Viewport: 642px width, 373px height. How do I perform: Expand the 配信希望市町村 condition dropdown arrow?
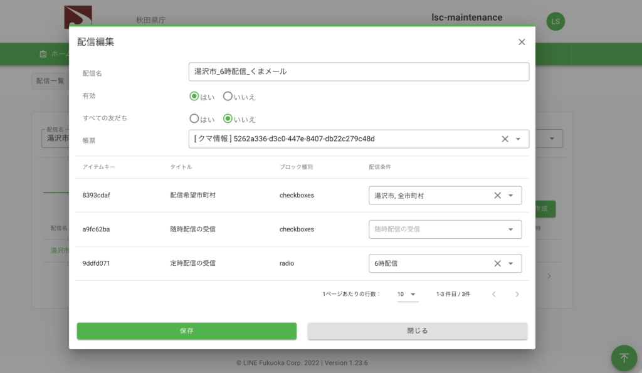click(510, 196)
